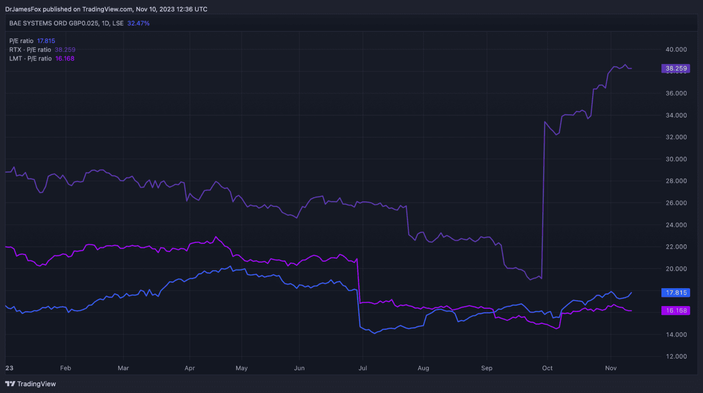Click the DrJamesFox published header text

pyautogui.click(x=106, y=9)
